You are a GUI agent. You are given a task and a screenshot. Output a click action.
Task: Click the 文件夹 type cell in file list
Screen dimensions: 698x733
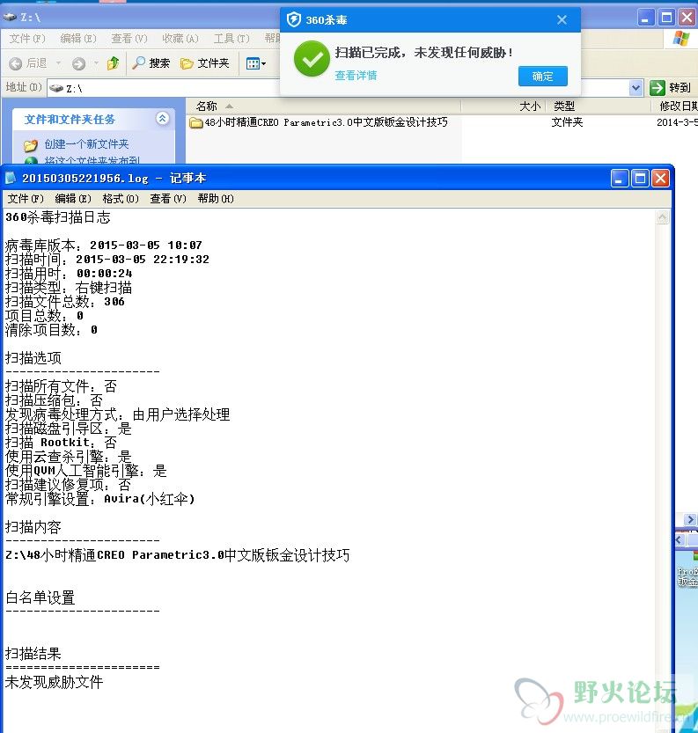click(x=567, y=122)
